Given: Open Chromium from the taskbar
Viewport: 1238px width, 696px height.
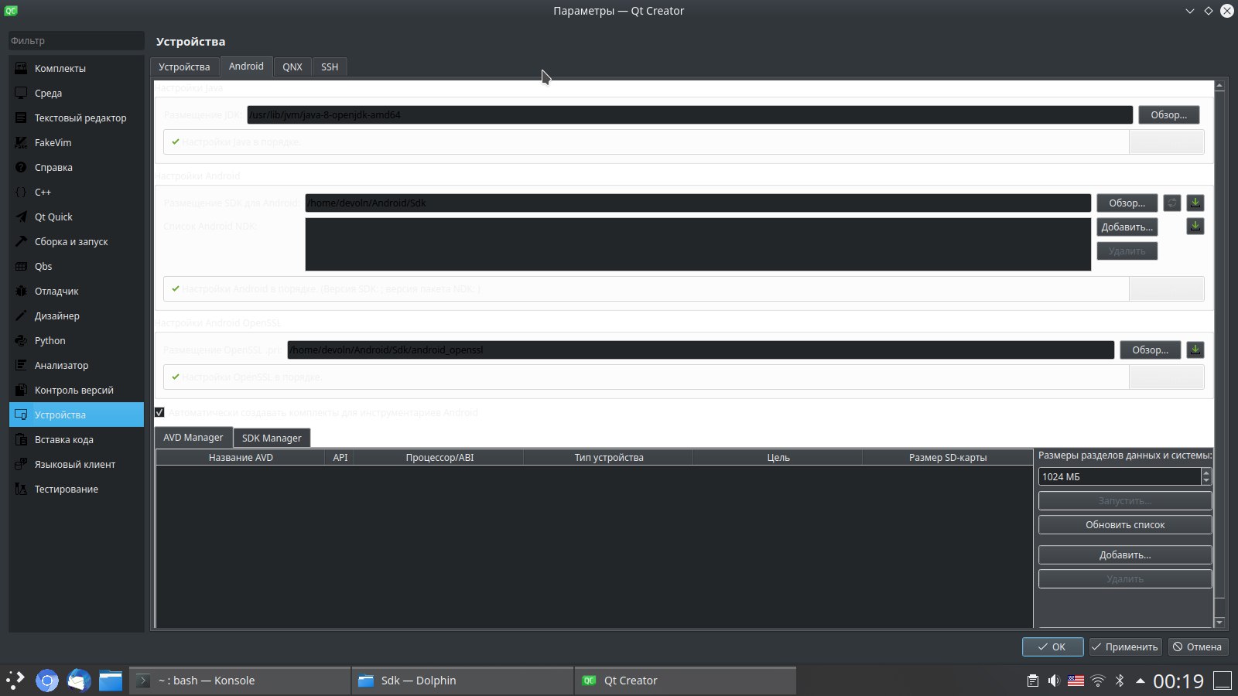Looking at the screenshot, I should (47, 681).
